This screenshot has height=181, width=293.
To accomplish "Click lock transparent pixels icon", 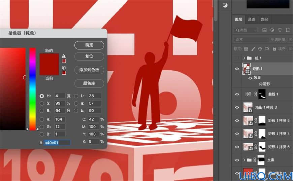I will click(x=246, y=49).
